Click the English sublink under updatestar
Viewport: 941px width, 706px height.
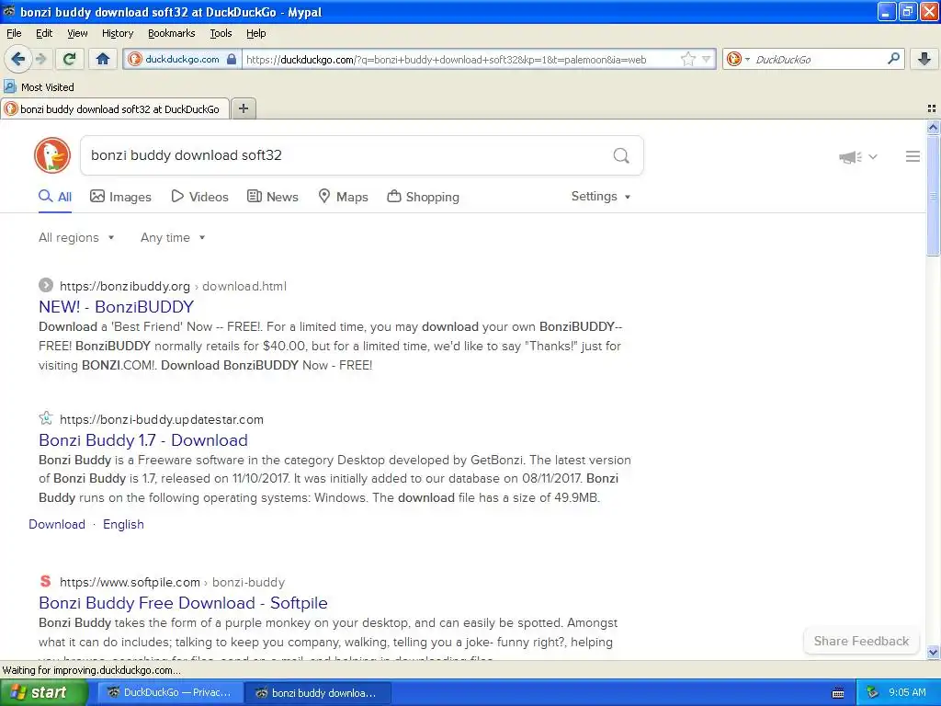click(124, 524)
